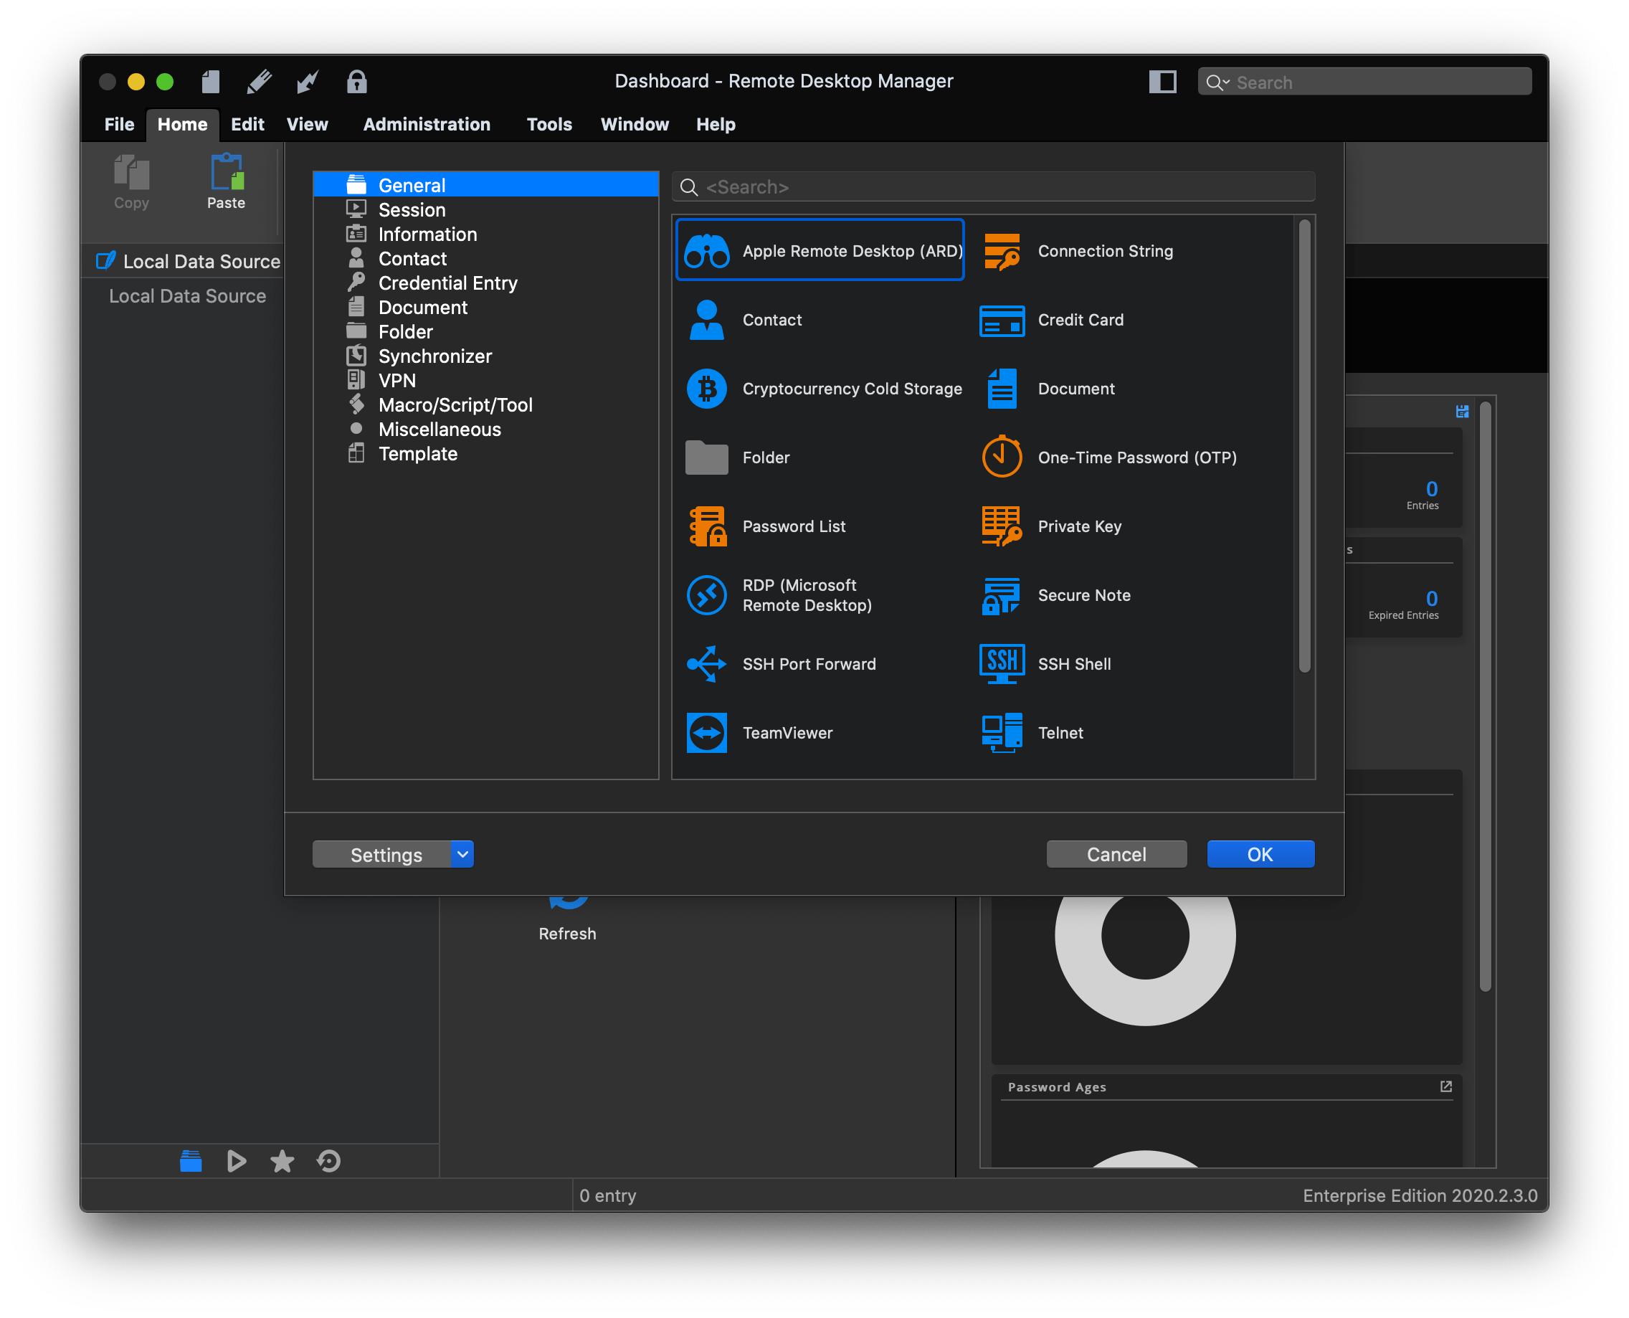
Task: Click the save icon in dashboard panel
Action: click(x=1462, y=412)
